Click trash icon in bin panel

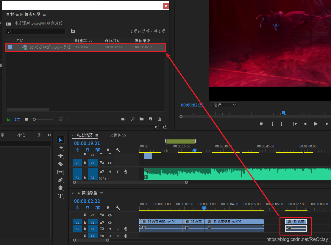(159, 119)
